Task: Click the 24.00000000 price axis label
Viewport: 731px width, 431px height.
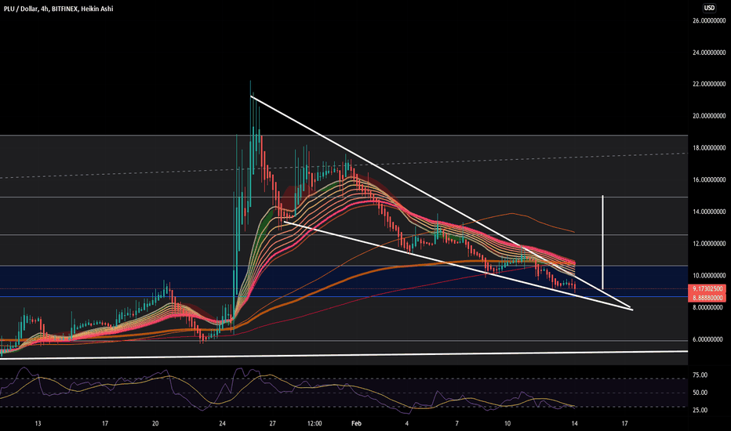Action: (x=708, y=53)
